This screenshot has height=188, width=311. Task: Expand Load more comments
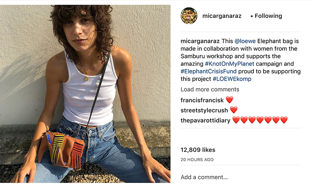point(210,90)
